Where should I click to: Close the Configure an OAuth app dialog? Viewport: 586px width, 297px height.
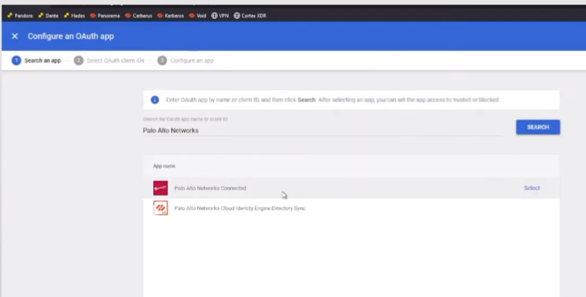15,36
